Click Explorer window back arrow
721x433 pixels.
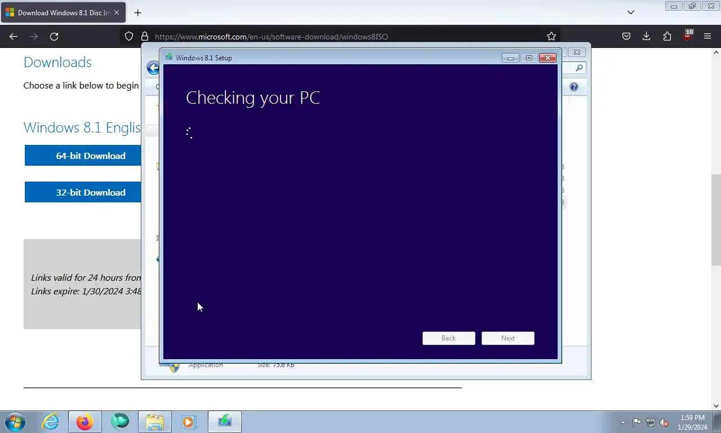pos(153,68)
